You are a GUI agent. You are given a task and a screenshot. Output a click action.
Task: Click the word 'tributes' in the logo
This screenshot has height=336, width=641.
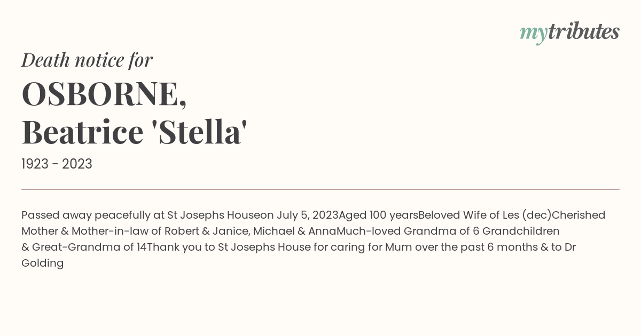pyautogui.click(x=583, y=31)
